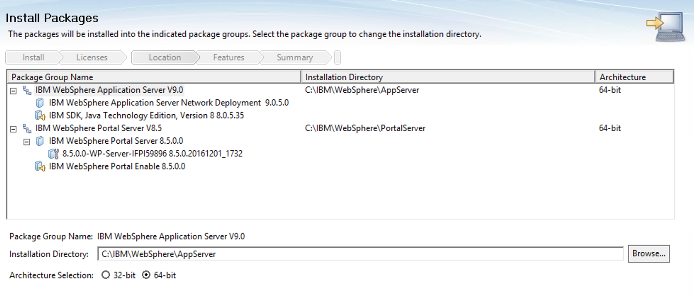Click the IBM SDK Java Technology Edition icon
This screenshot has width=694, height=298.
coord(40,116)
